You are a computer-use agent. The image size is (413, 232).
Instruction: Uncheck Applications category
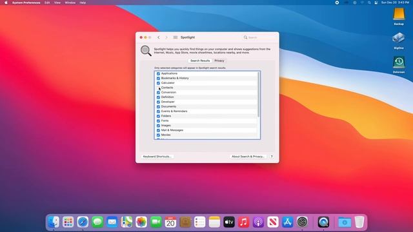click(158, 73)
